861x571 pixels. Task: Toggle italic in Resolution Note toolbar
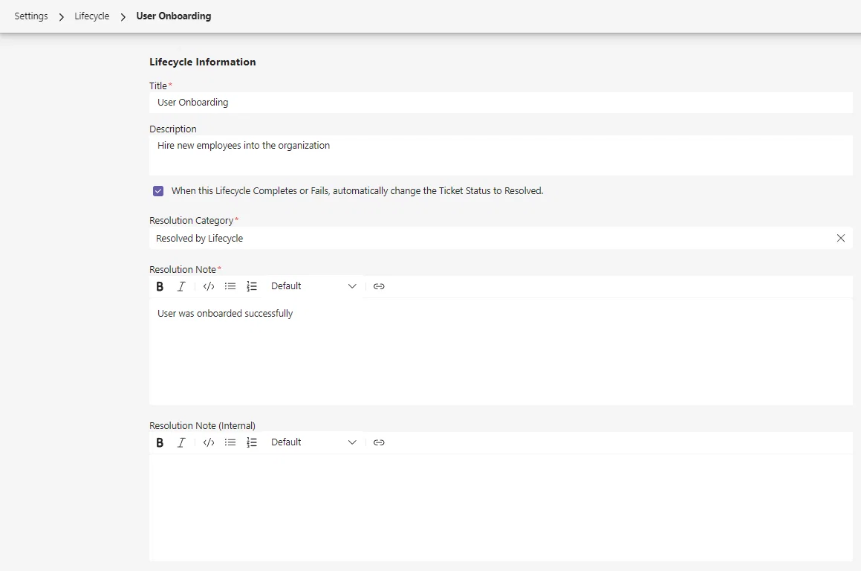tap(181, 286)
